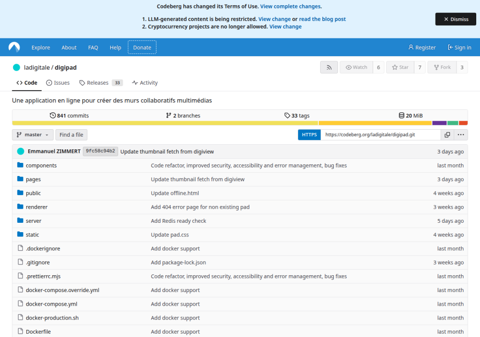Click the orange language bar segment
The image size is (480, 337).
375,123
